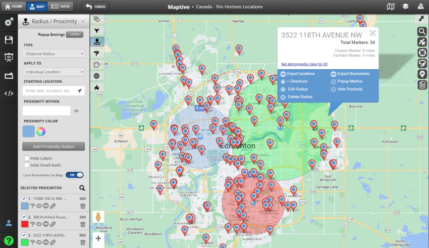
Task: Follow the Get demographic data link
Action: tap(304, 64)
